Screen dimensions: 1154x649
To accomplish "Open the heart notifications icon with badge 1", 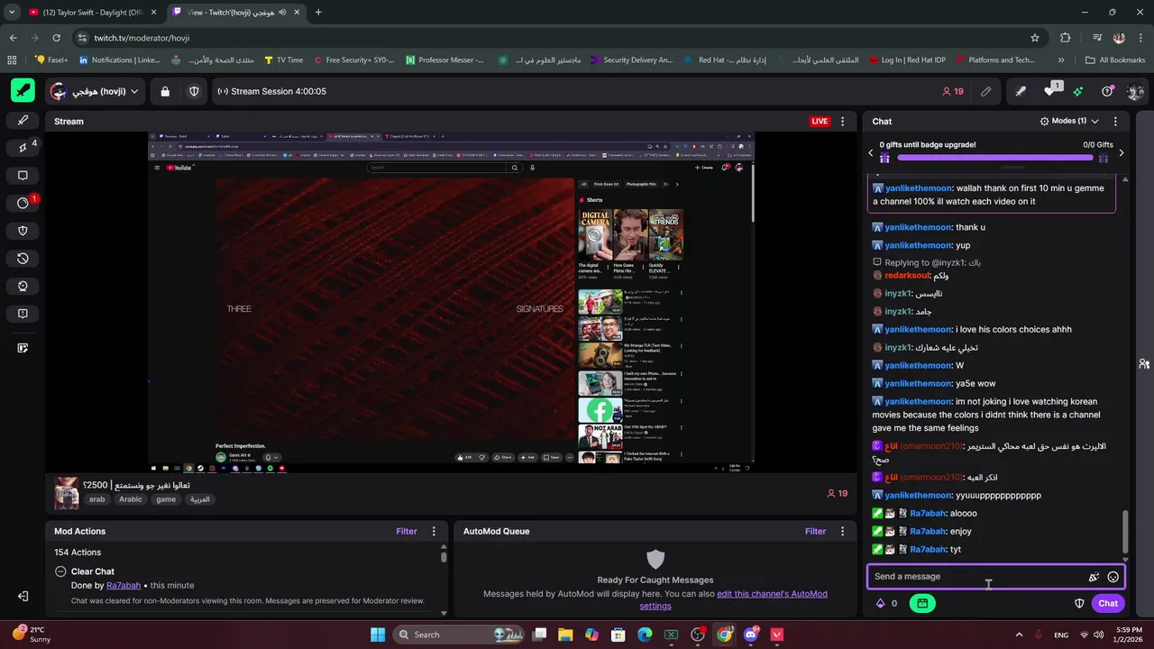I will (x=1050, y=91).
